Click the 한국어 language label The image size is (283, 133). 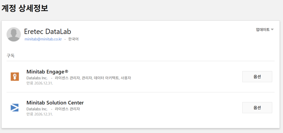click(x=73, y=39)
